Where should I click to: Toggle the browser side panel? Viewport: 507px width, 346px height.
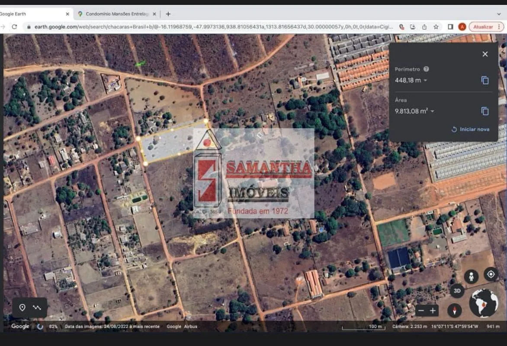(450, 27)
